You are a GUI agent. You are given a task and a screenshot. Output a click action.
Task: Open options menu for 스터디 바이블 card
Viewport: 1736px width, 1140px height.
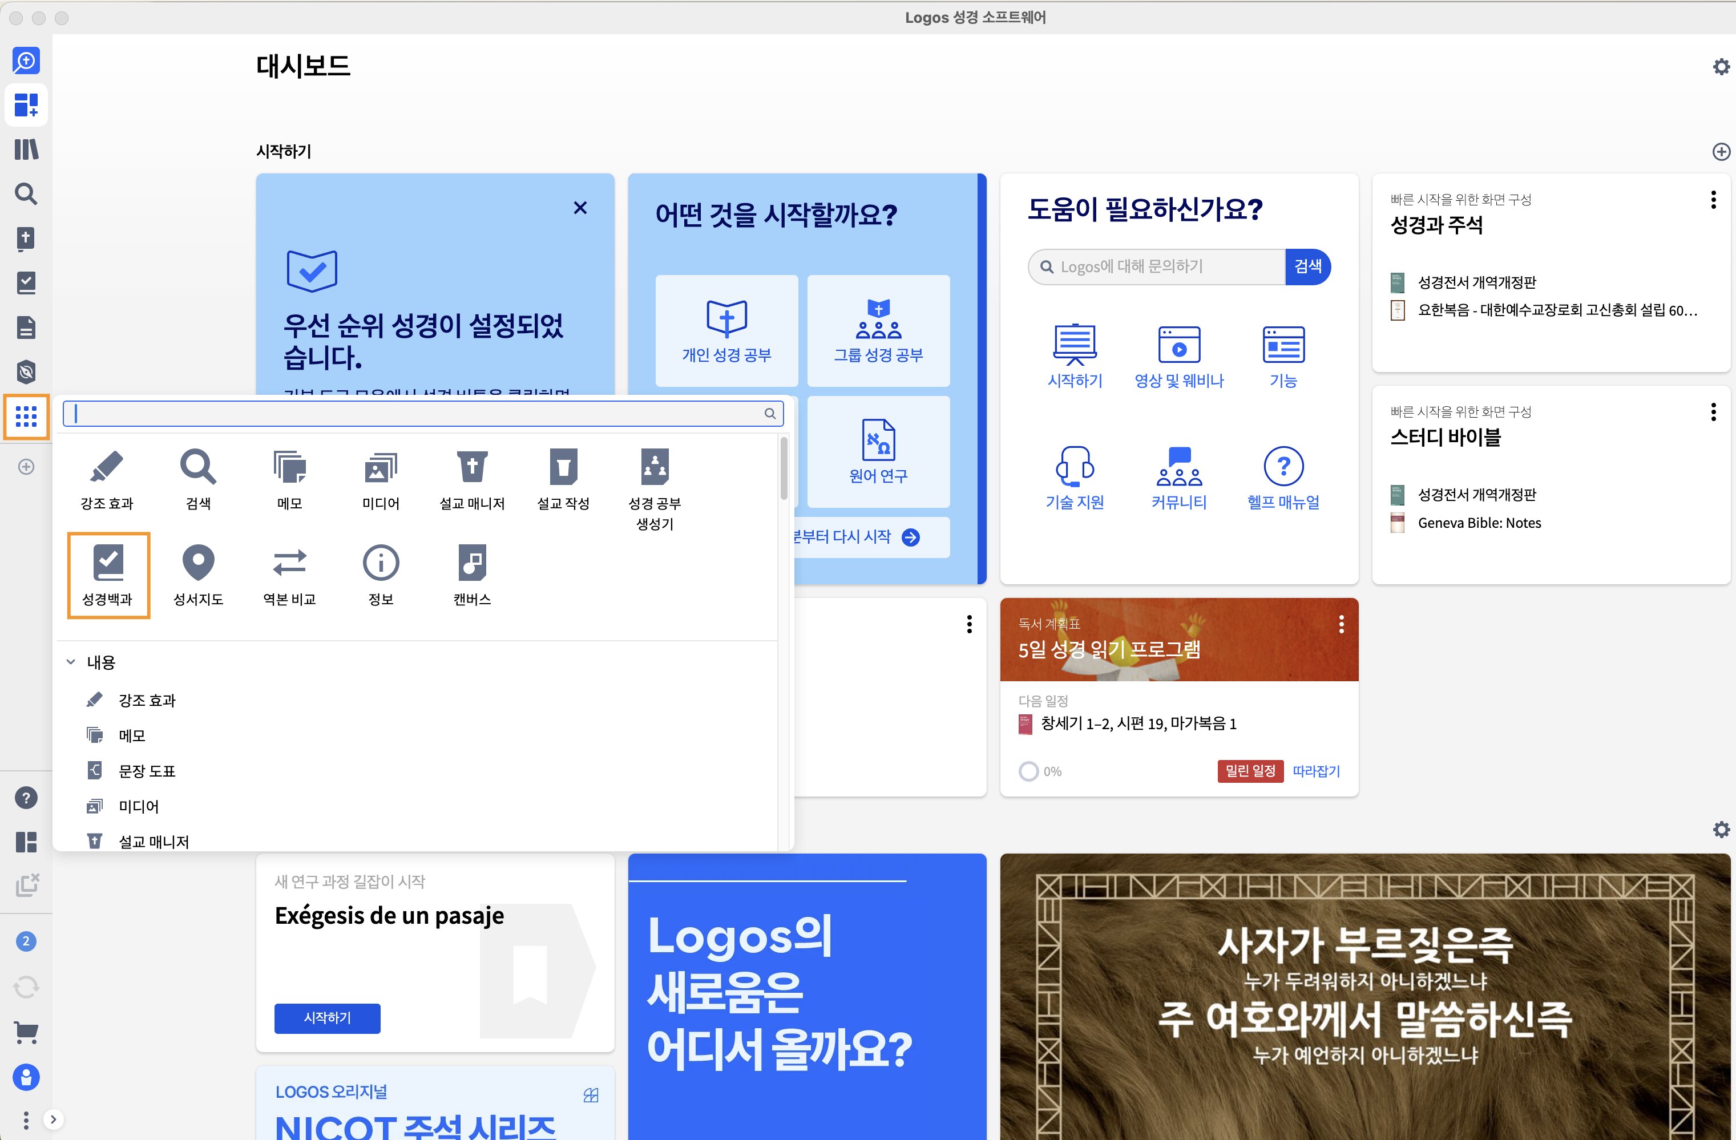[x=1713, y=412]
